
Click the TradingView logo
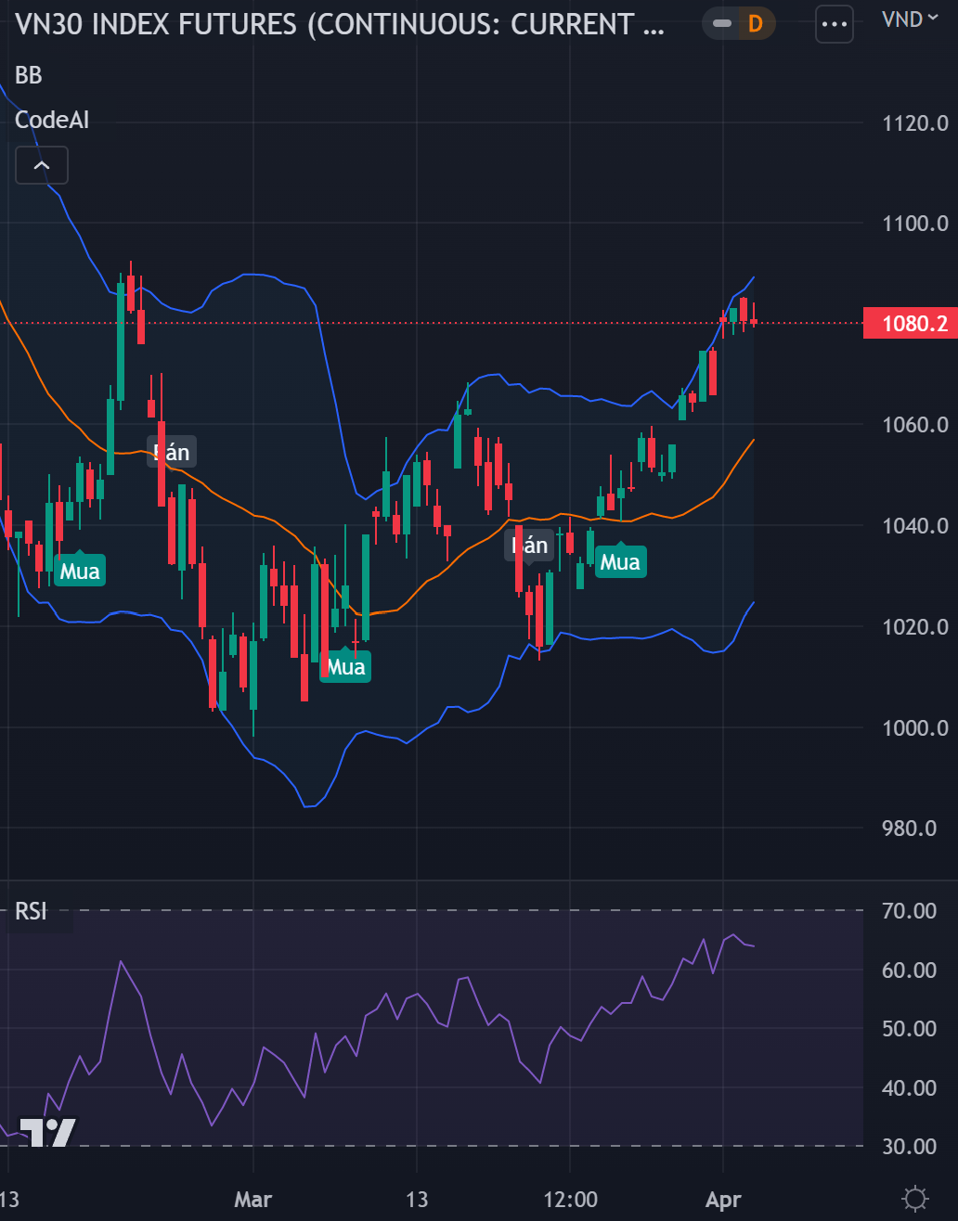[x=46, y=1132]
